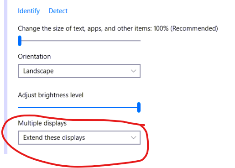Click the lavender vertical bar on left edge
The width and height of the screenshot is (235, 168).
(6, 77)
